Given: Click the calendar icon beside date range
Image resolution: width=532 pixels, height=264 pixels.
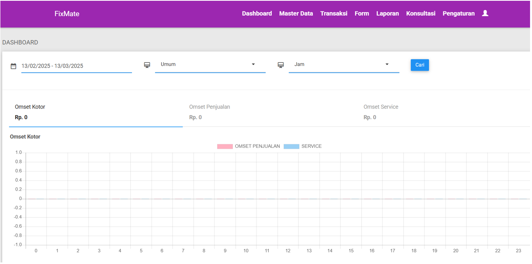Looking at the screenshot, I should (13, 66).
